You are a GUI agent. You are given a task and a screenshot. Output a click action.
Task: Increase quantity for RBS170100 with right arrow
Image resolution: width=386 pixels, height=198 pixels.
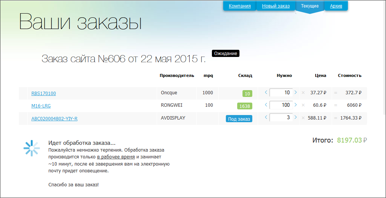coord(296,92)
